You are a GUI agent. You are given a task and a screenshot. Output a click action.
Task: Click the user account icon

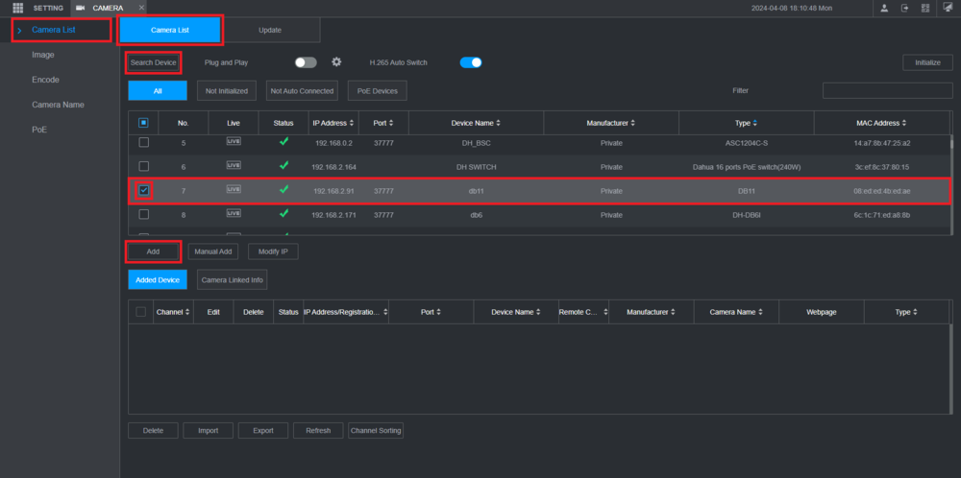point(884,8)
